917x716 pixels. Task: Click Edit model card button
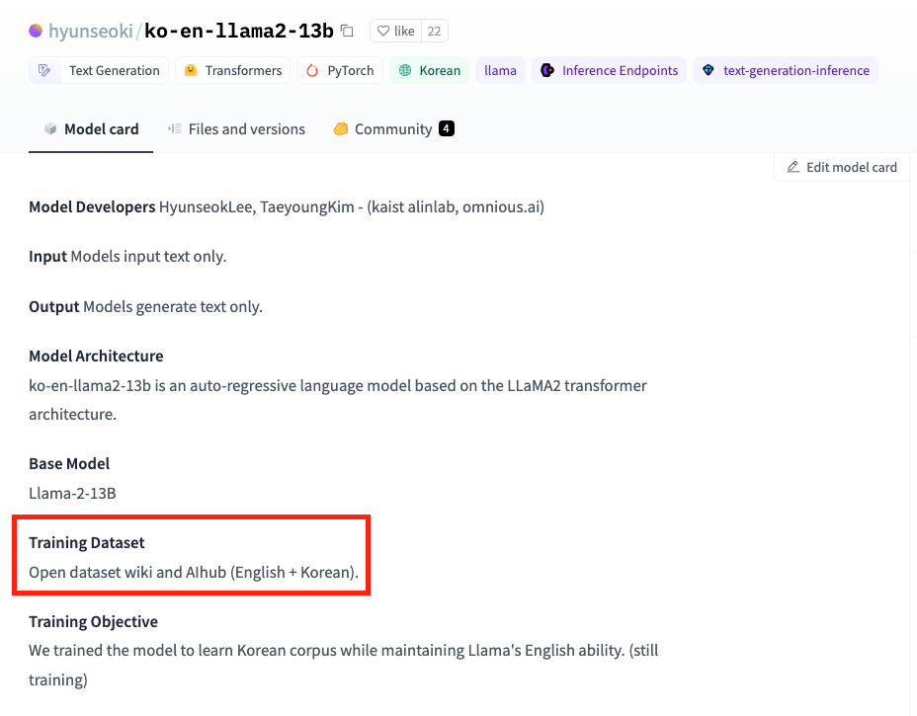842,167
